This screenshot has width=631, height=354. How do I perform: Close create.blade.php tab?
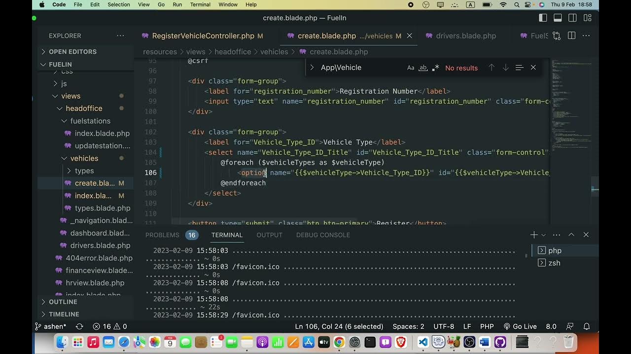pos(409,36)
